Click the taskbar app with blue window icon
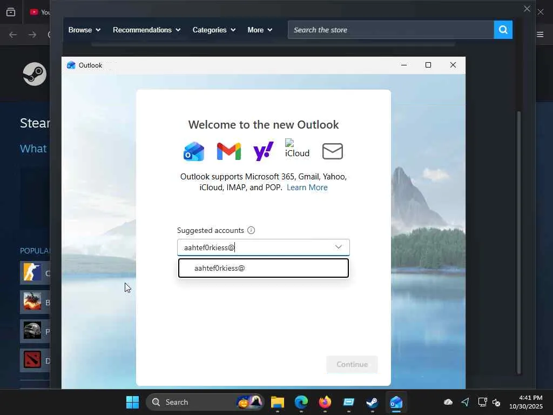The height and width of the screenshot is (415, 553). tap(348, 402)
